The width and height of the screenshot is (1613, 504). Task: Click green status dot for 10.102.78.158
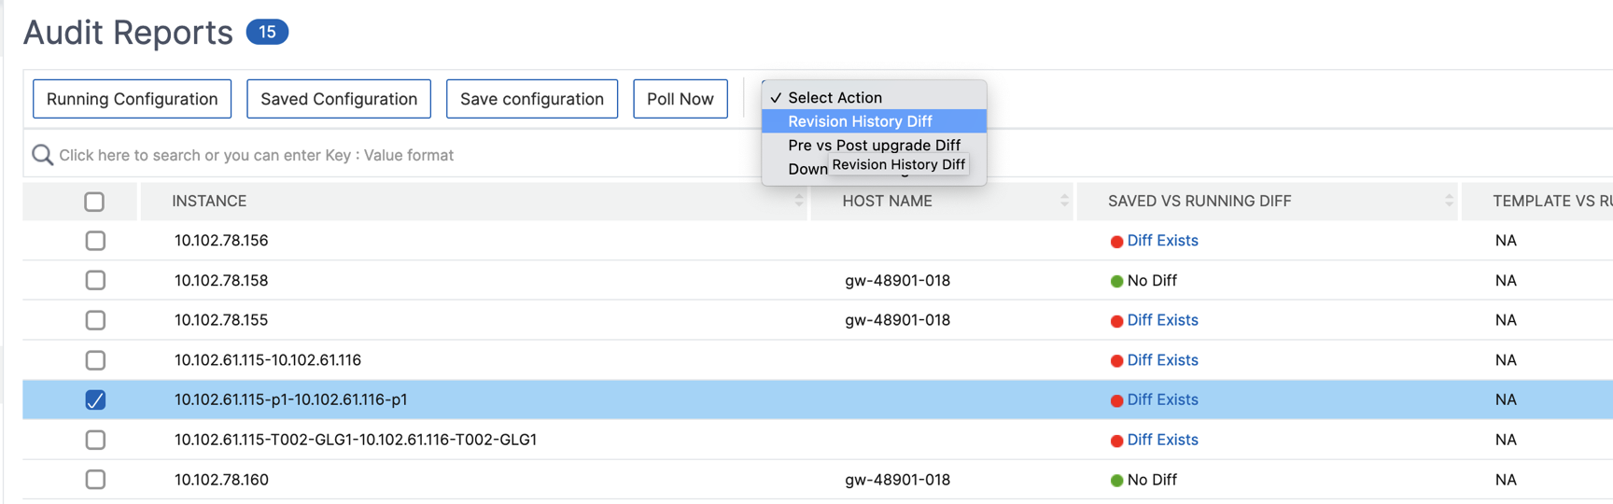click(x=1116, y=281)
